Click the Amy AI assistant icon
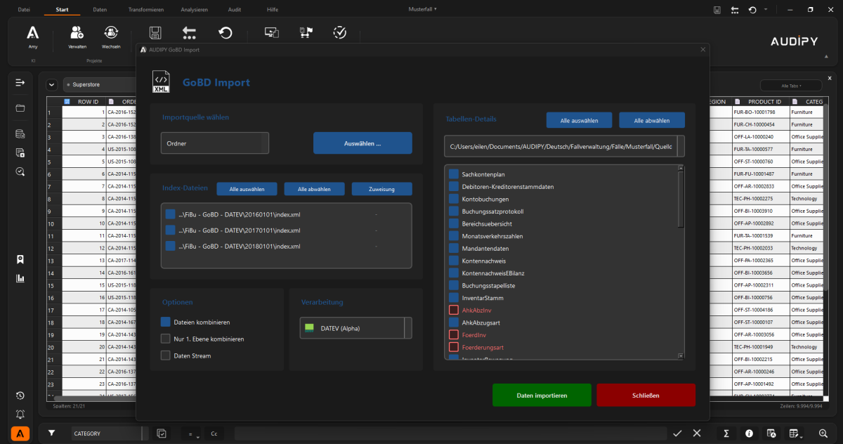 point(33,33)
